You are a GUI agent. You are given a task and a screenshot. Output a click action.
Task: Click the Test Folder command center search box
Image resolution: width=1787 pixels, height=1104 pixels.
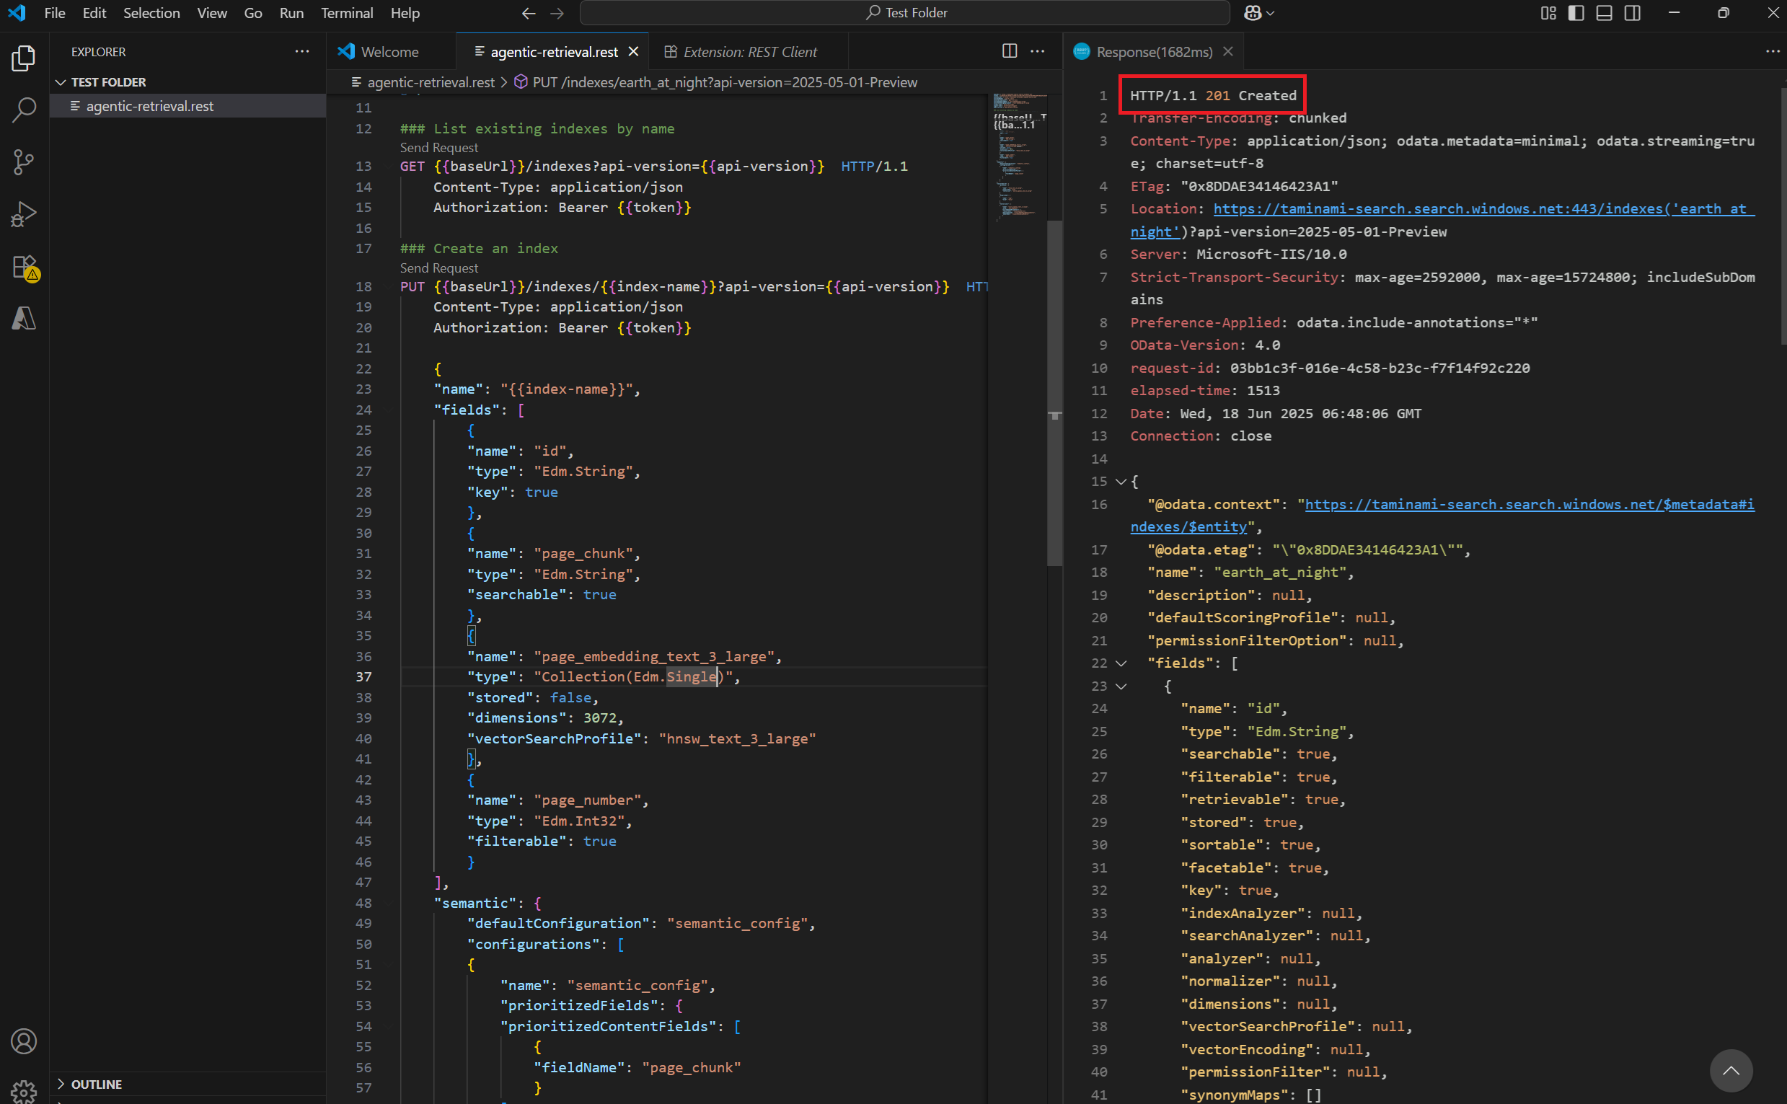[904, 12]
